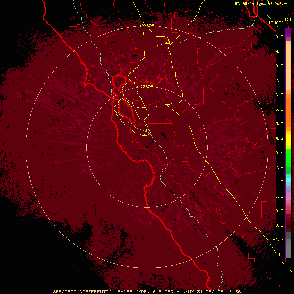This screenshot has height=294, width=294.
Task: Click the yellow segment of the color bar
Action: [x=288, y=140]
